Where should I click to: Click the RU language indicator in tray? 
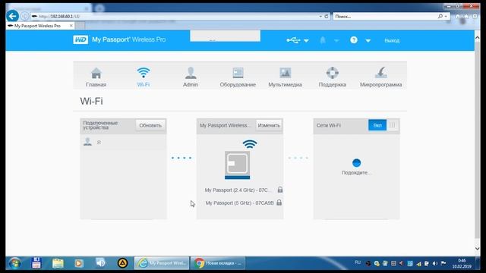pyautogui.click(x=358, y=262)
